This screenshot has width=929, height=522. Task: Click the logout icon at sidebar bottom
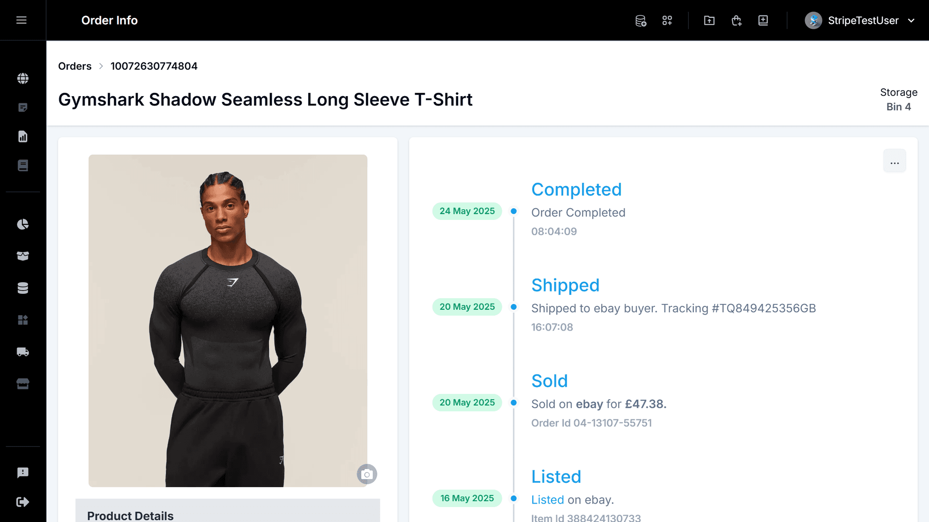[x=23, y=502]
